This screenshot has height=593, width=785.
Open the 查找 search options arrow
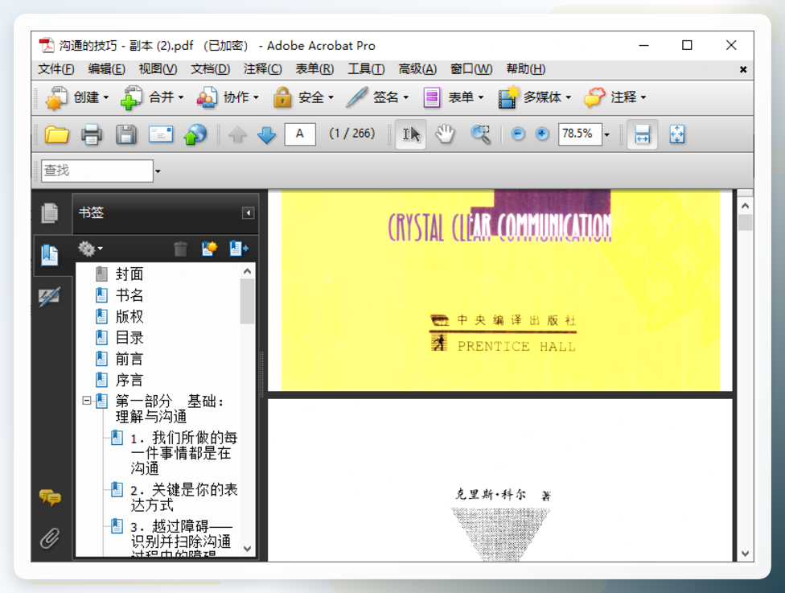[158, 171]
